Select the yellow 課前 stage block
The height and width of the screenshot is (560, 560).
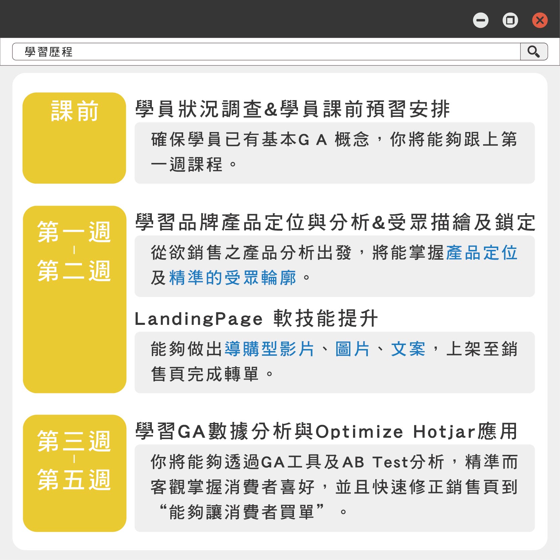74,138
